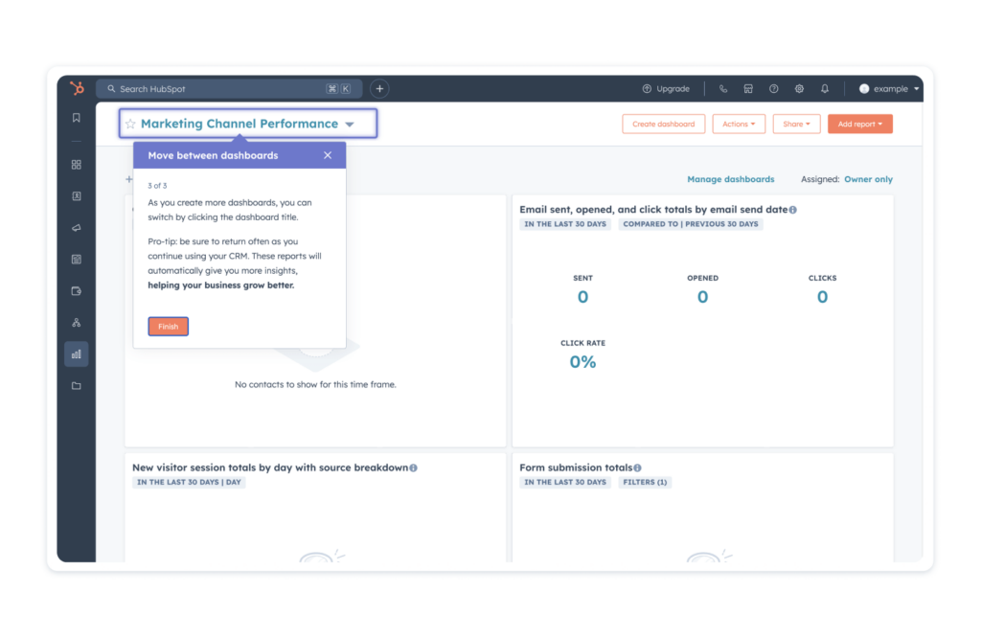Screen dimensions: 981x638
Task: Click the Email sent, opened, click totals title
Action: 653,210
